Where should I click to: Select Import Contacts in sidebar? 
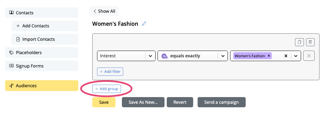pyautogui.click(x=45, y=39)
